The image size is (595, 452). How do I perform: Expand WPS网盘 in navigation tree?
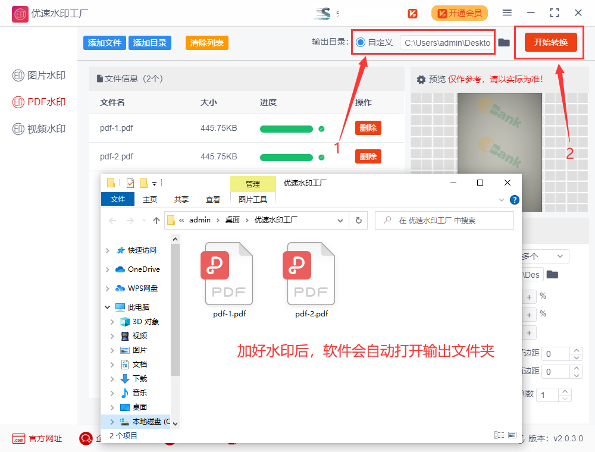coord(107,288)
